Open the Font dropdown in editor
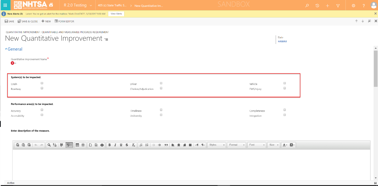The width and height of the screenshot is (378, 186). [x=257, y=145]
